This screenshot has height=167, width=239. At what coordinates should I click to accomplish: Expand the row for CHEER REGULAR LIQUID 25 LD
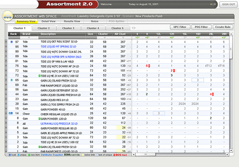tap(6, 113)
